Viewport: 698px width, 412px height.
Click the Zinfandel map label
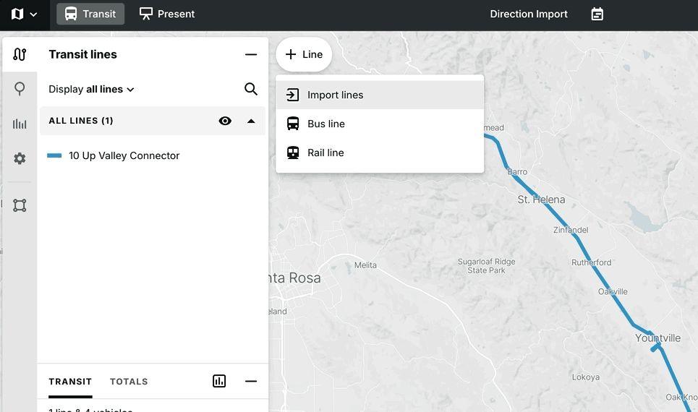571,230
